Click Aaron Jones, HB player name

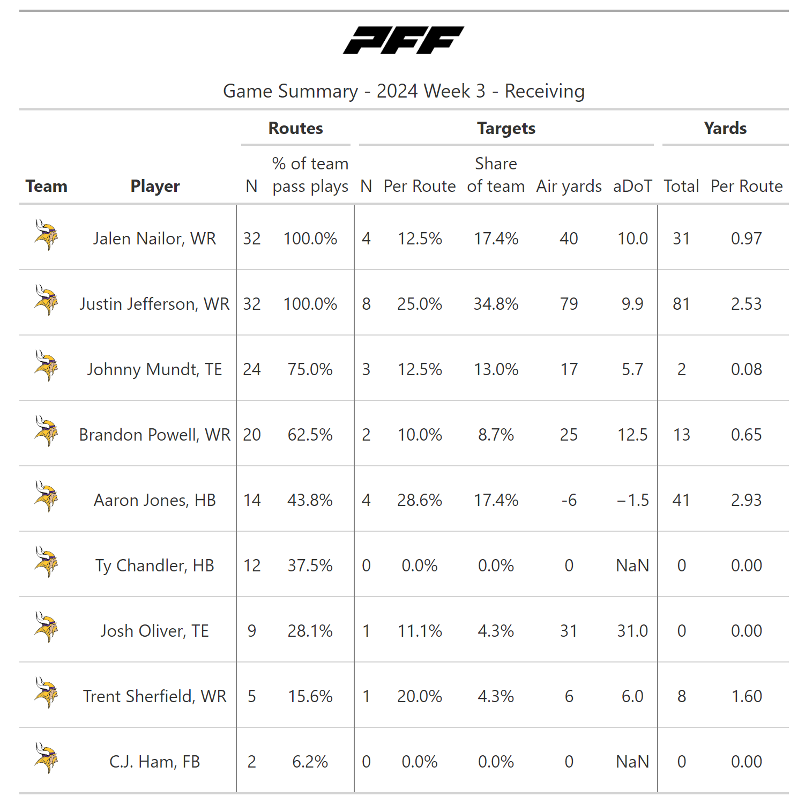click(154, 500)
